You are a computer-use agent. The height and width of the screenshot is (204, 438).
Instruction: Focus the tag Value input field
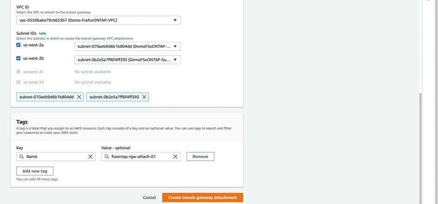pyautogui.click(x=140, y=156)
